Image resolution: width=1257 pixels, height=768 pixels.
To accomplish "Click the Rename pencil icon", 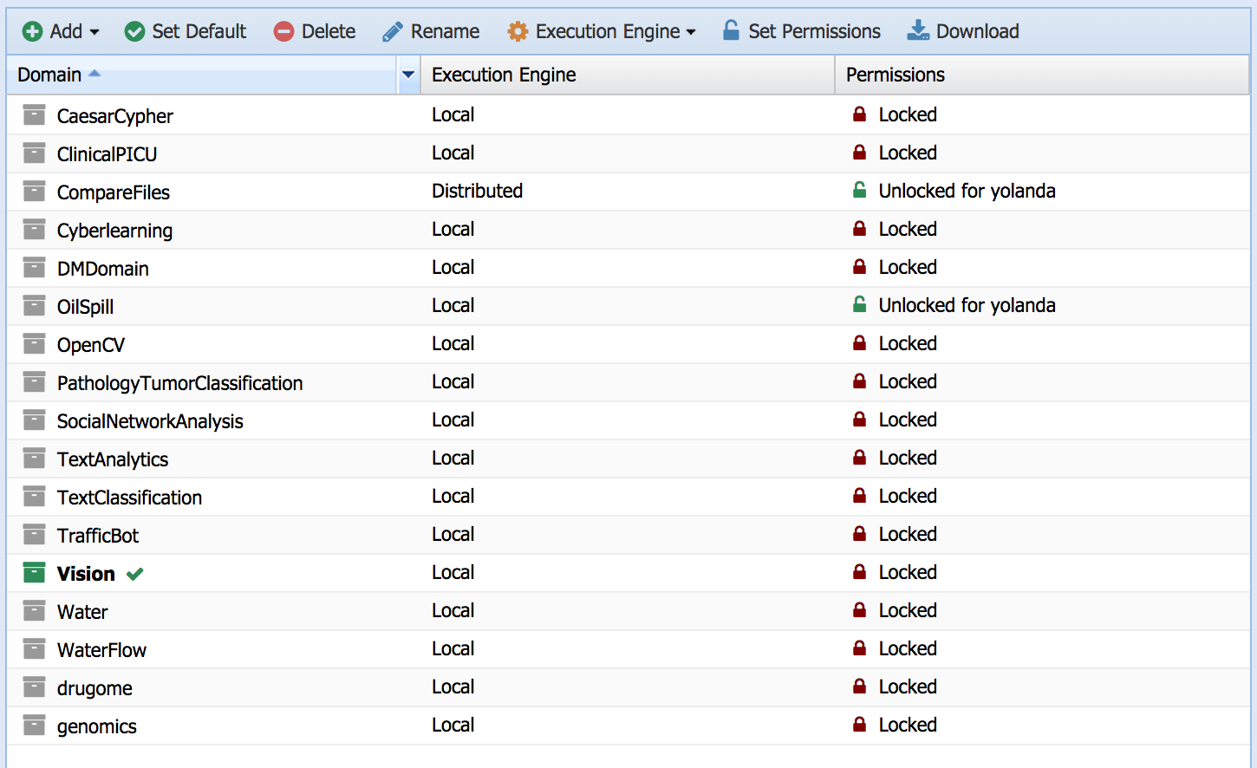I will tap(393, 32).
